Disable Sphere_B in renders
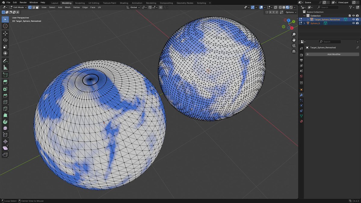The height and width of the screenshot is (203, 361). pyautogui.click(x=357, y=23)
